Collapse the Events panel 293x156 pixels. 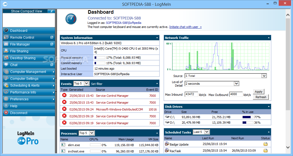pyautogui.click(x=157, y=84)
